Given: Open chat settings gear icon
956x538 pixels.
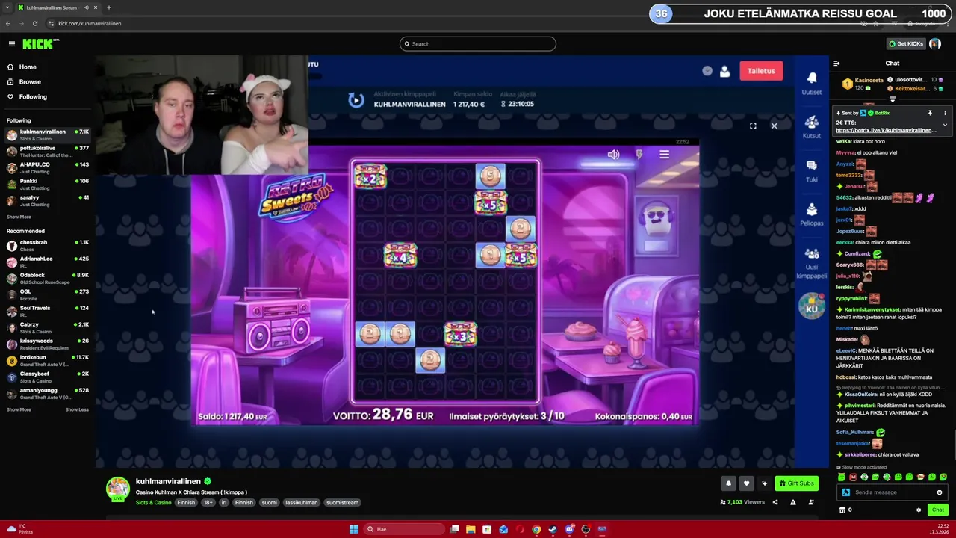Looking at the screenshot, I should coord(919,510).
